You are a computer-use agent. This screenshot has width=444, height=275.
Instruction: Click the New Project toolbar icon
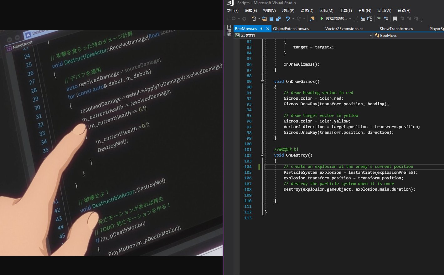pyautogui.click(x=254, y=19)
